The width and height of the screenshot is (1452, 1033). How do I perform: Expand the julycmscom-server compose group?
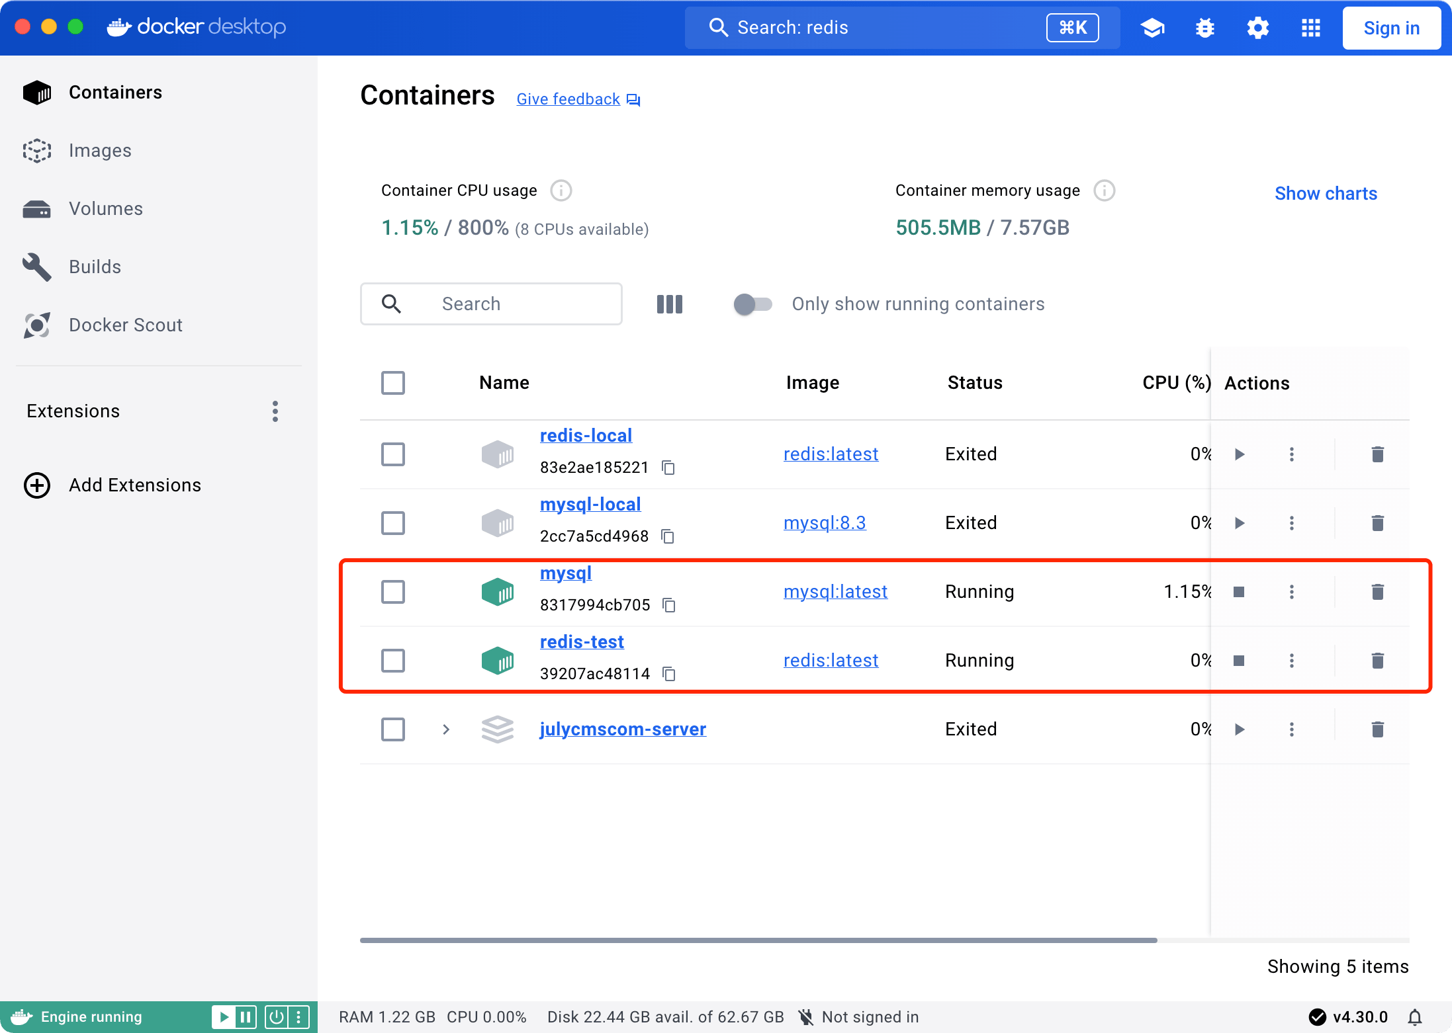[x=446, y=729]
